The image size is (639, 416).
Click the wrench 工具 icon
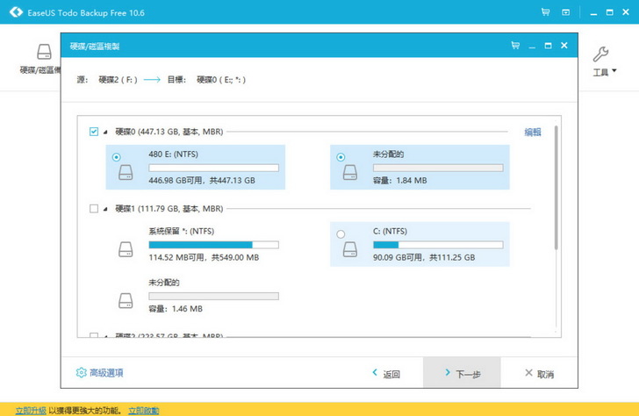tap(601, 55)
